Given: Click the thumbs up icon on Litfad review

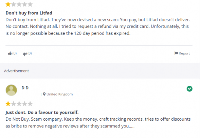Looking at the screenshot, I should click(10, 53).
